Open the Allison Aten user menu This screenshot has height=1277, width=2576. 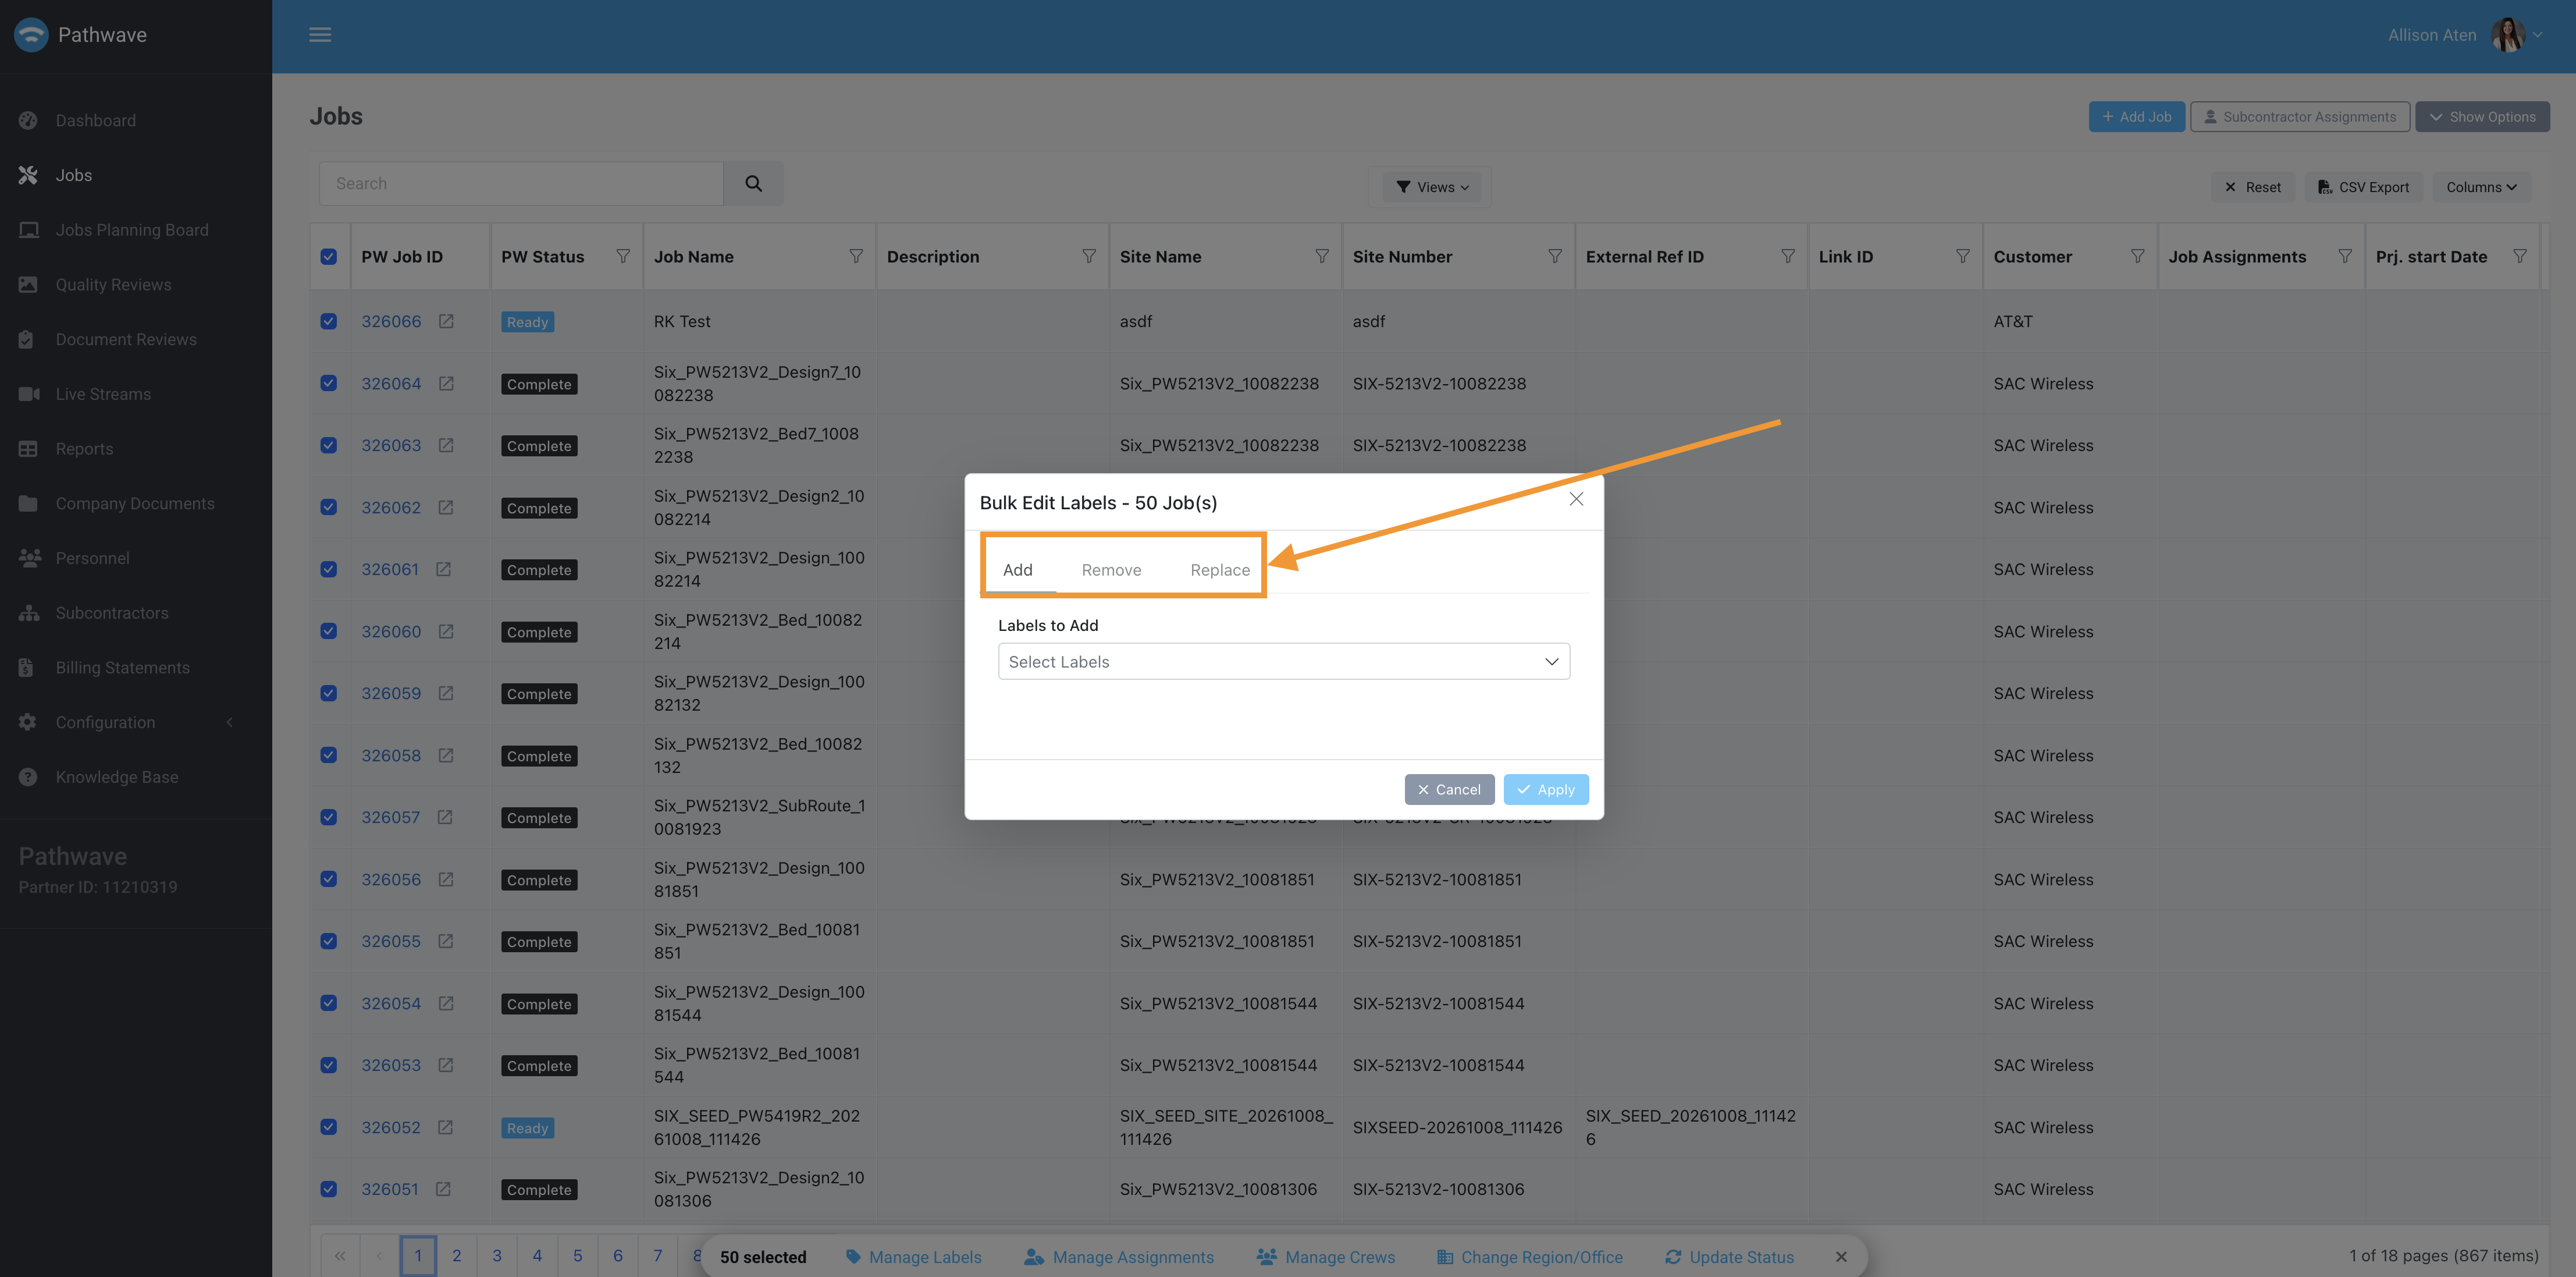(2464, 35)
